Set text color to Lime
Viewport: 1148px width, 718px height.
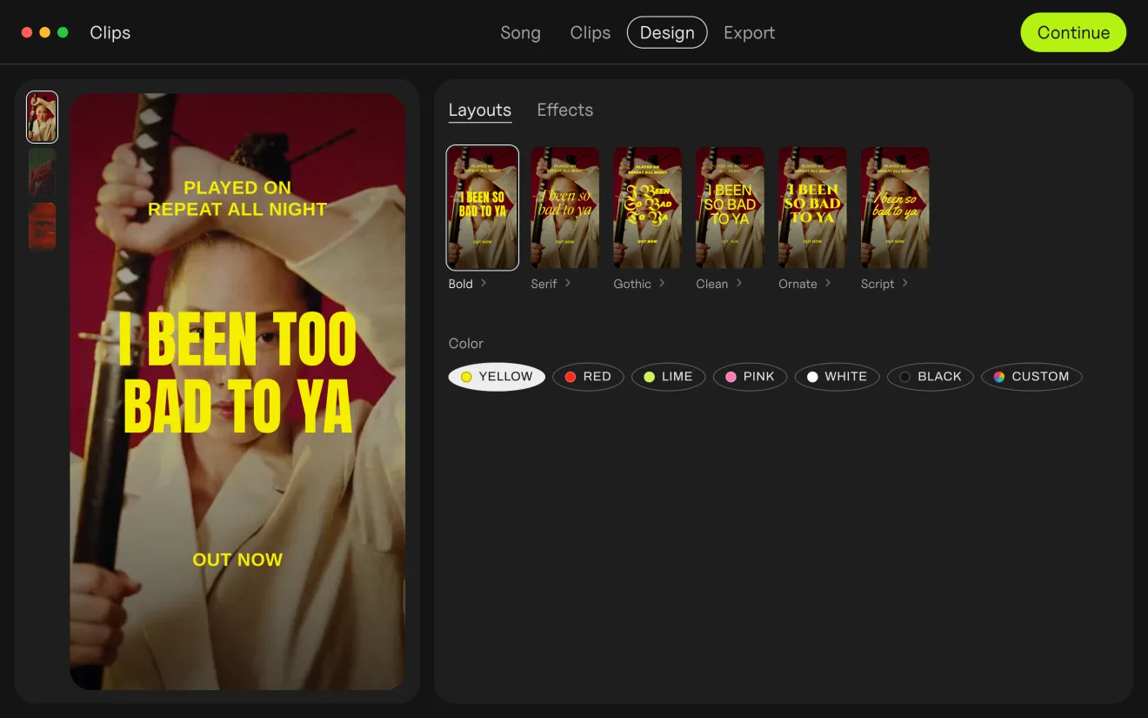pos(668,377)
